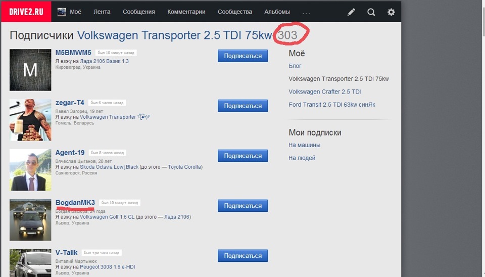
Task: Open the Agent-19 profile name link
Action: (70, 153)
